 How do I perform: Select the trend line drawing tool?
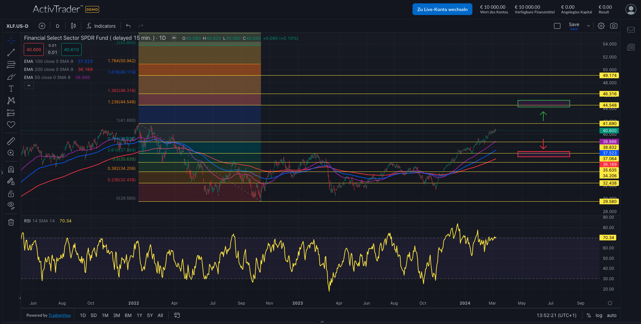[11, 52]
